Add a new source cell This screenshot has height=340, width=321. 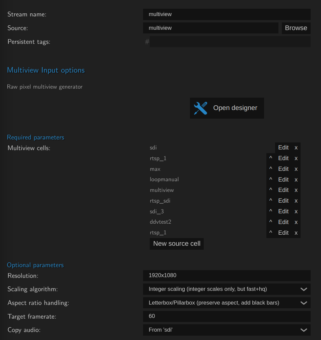coord(177,244)
